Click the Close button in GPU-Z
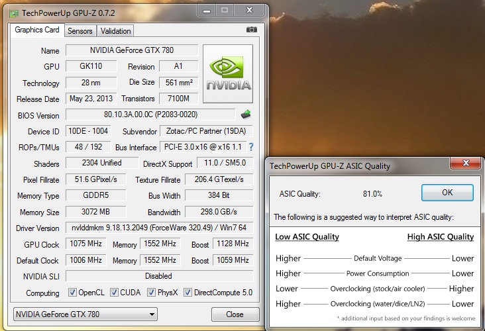The image size is (485, 331). click(x=235, y=314)
